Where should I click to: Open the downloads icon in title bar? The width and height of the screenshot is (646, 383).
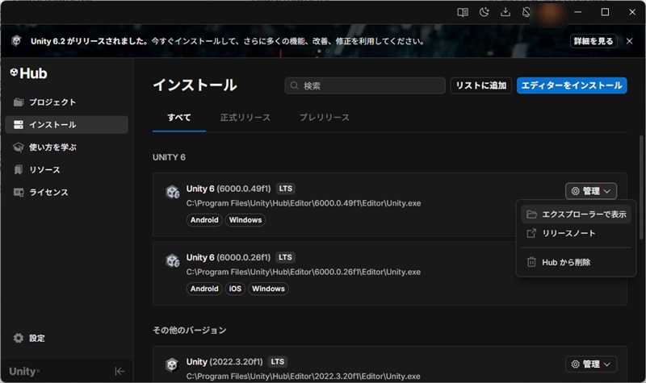pyautogui.click(x=505, y=12)
